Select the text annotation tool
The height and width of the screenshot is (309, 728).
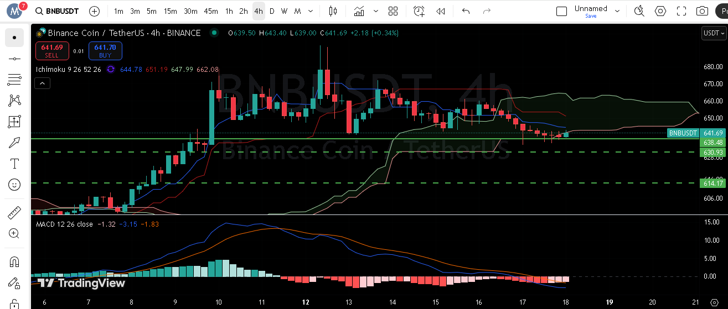click(14, 164)
